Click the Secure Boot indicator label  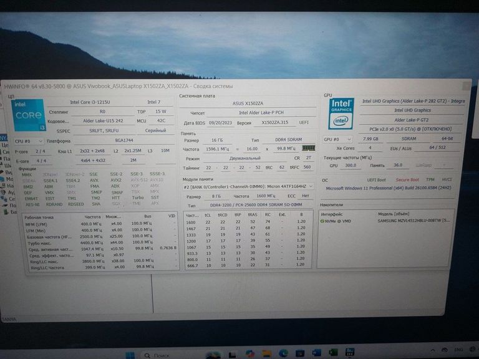tap(407, 179)
